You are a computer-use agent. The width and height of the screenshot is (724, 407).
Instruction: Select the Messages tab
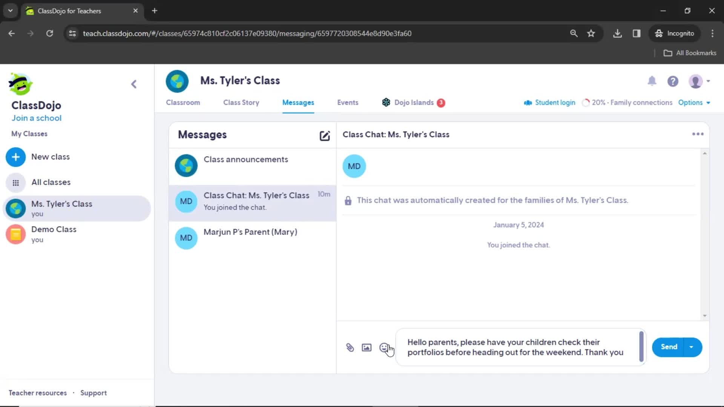tap(298, 103)
